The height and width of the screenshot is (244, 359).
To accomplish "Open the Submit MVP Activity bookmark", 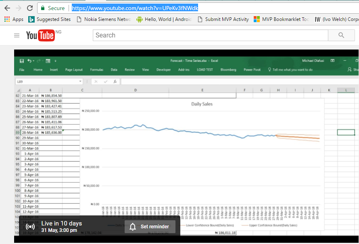I will [223, 19].
